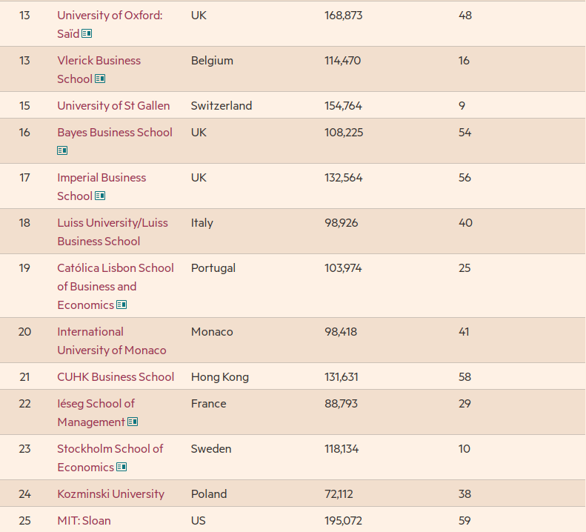Select country cell Hong Kong

point(220,377)
